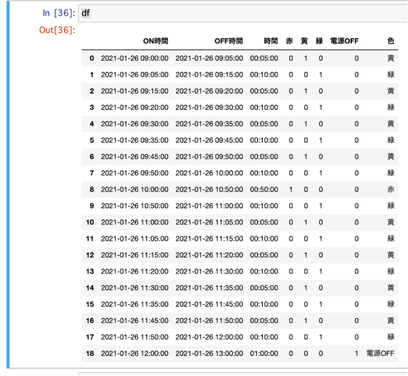Click OFF時間 cell 2021-01-26 13:00:00

tap(209, 353)
